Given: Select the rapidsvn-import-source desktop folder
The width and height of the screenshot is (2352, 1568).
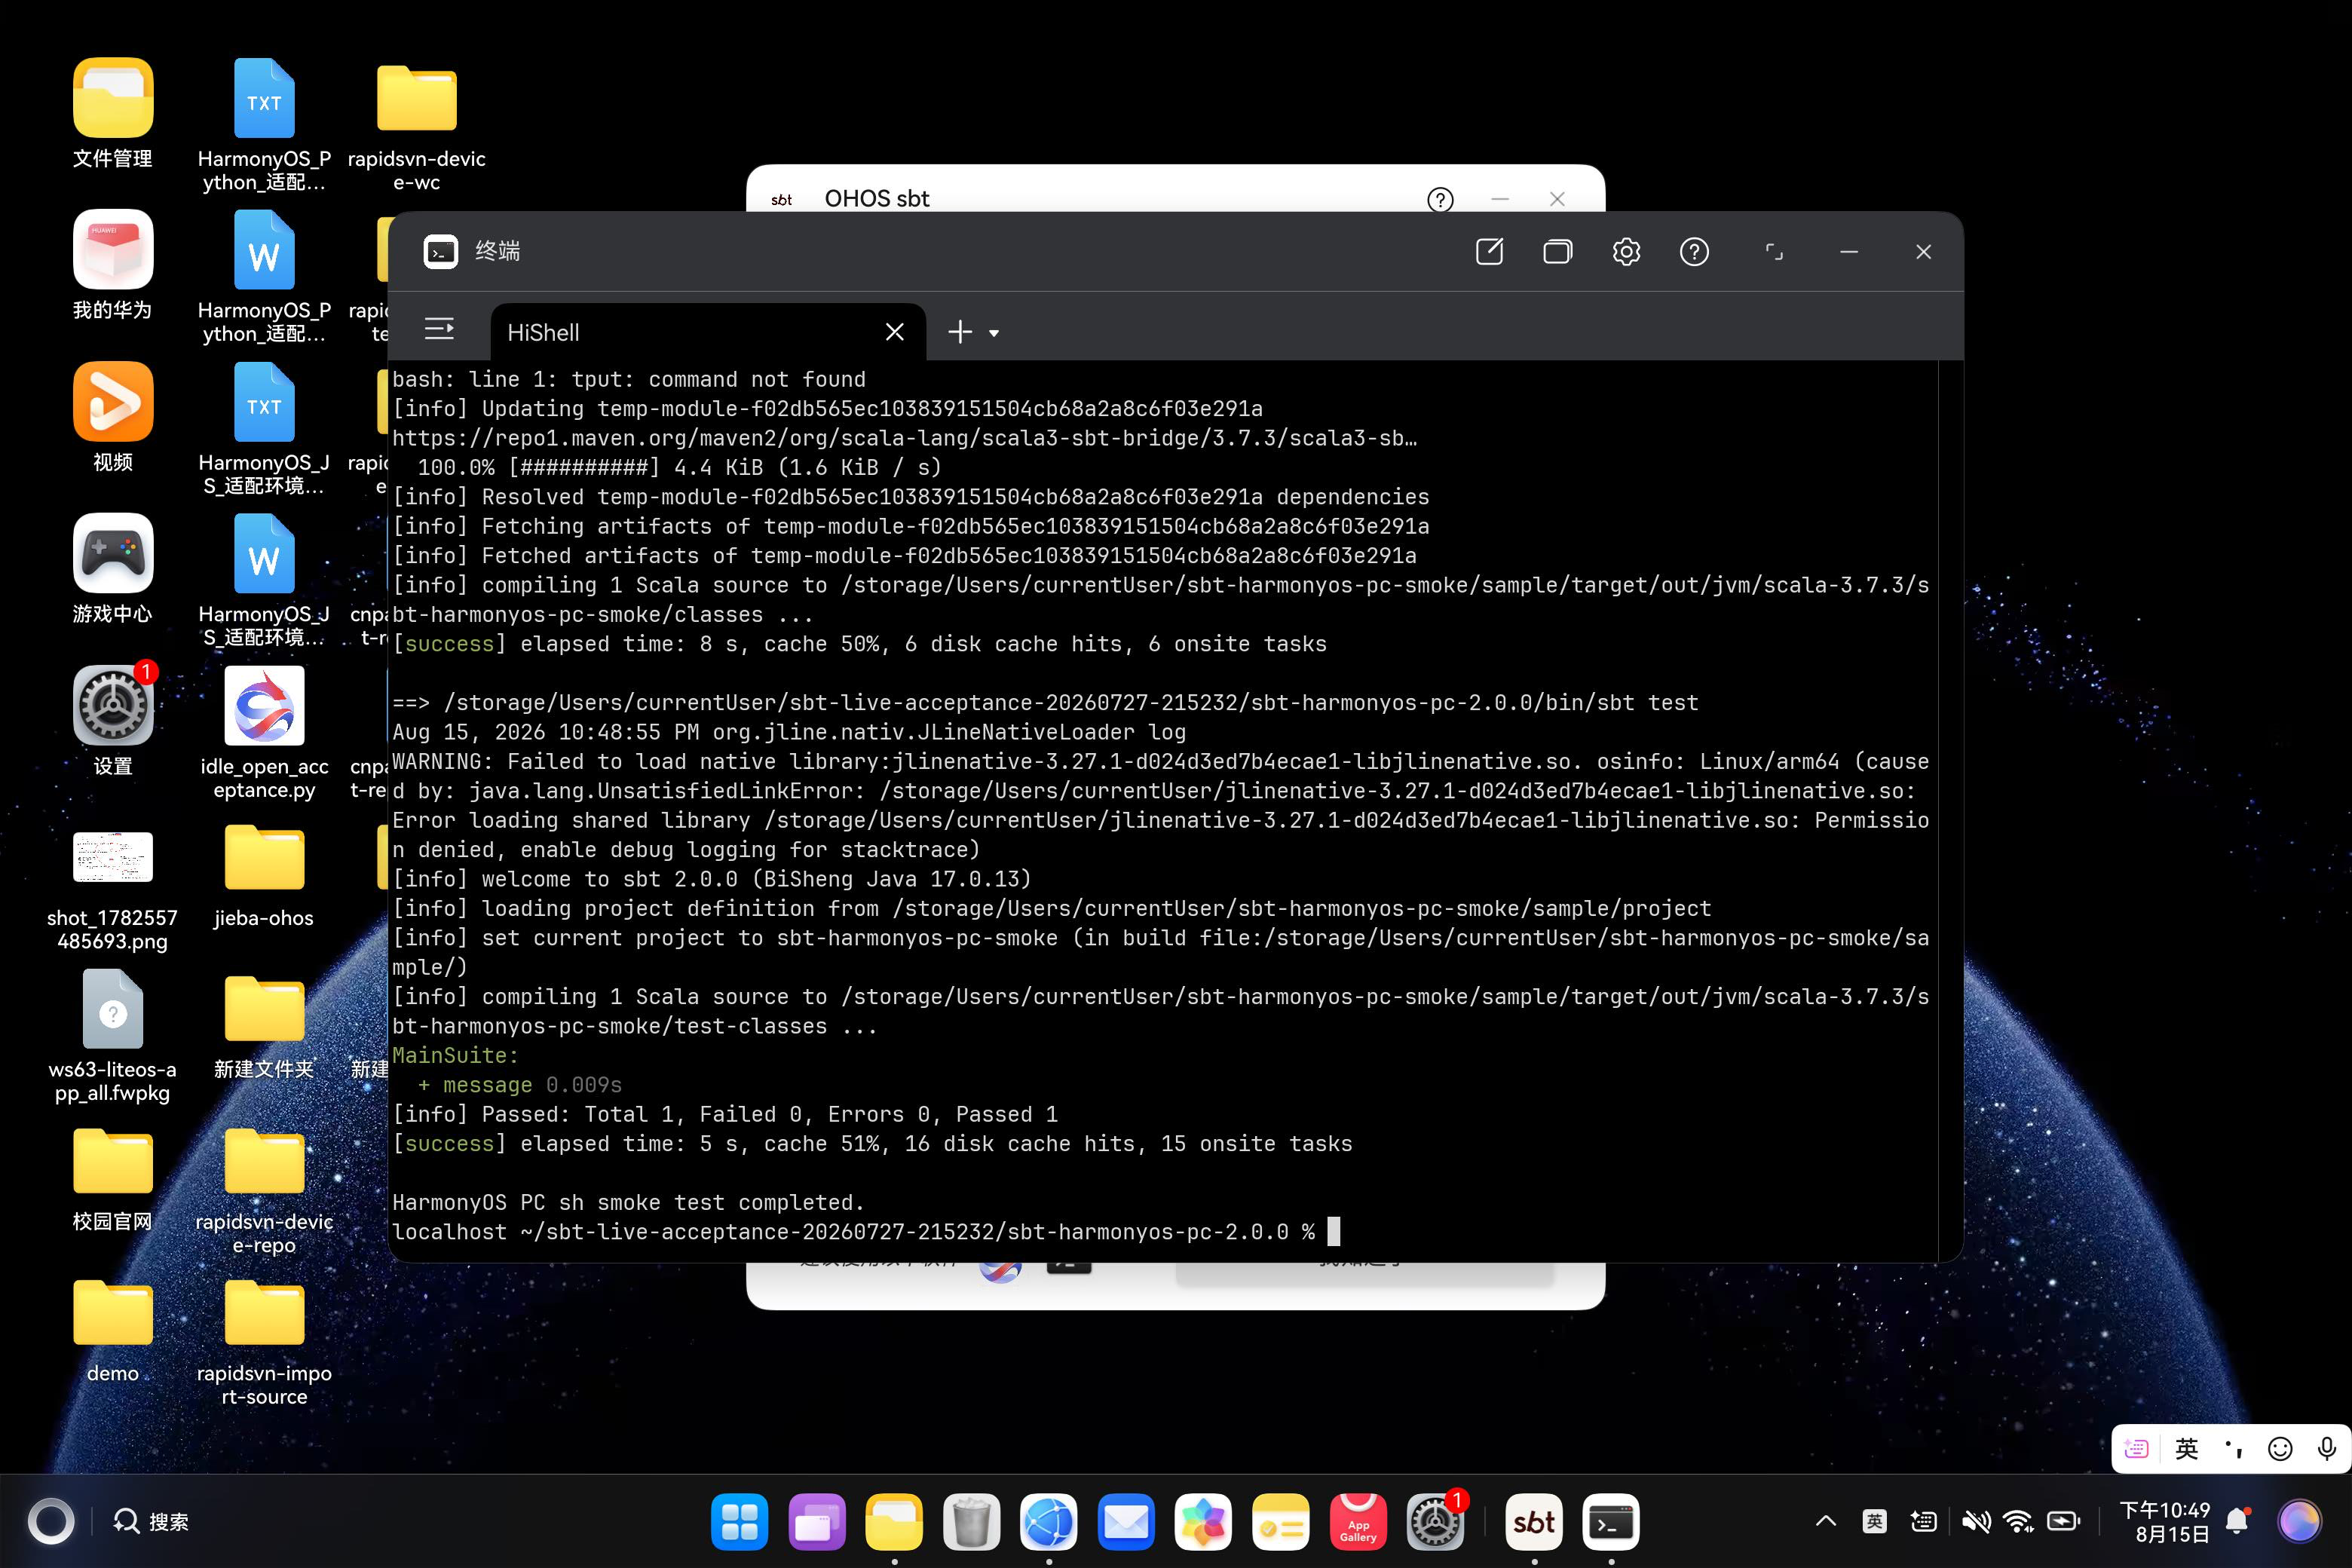Looking at the screenshot, I should pyautogui.click(x=264, y=1344).
